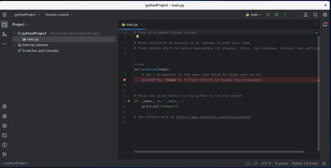
Task: Open editor tab options menu
Action: (315, 24)
